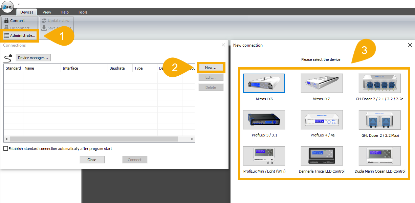The height and width of the screenshot is (203, 415).
Task: Select the Dennerle Trocal LED Control device
Action: 322,156
